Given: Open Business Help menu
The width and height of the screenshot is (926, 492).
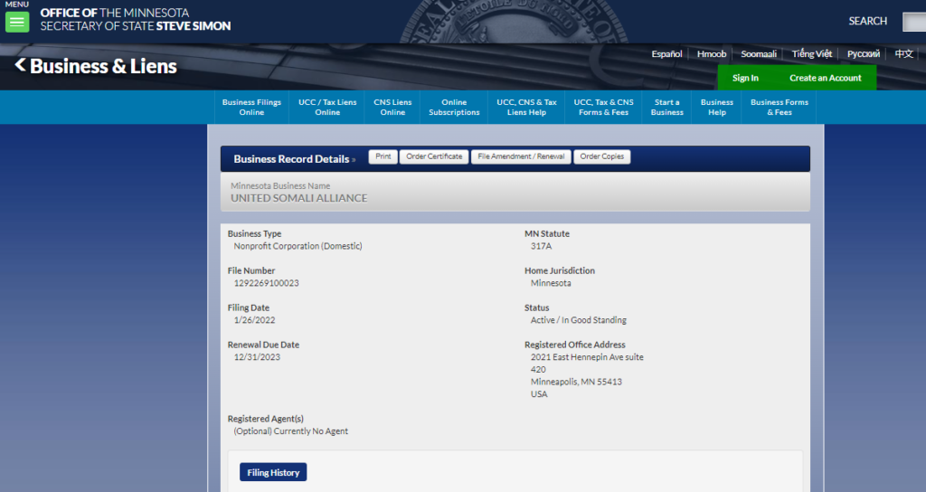Looking at the screenshot, I should (x=717, y=107).
